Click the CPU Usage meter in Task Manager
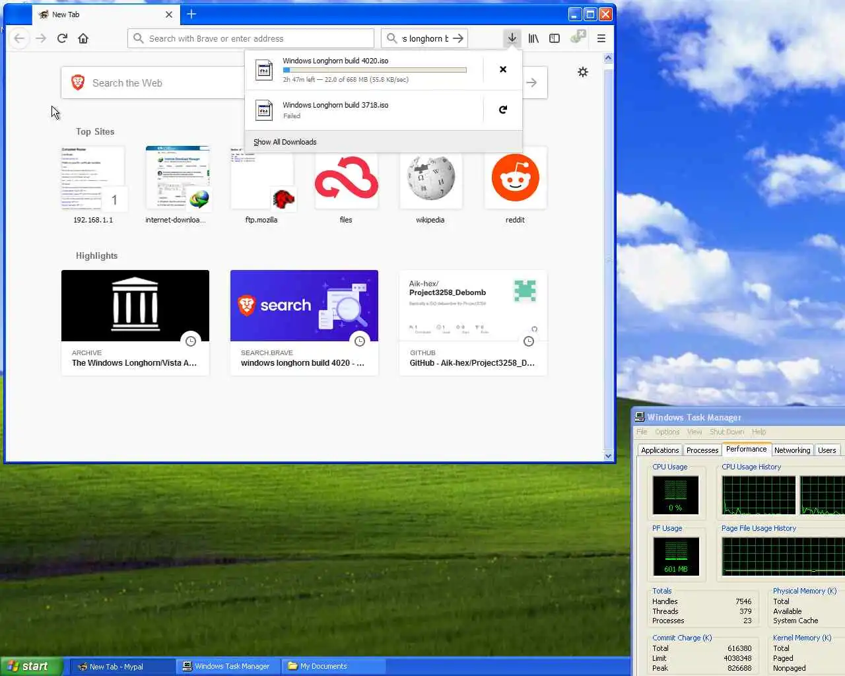The image size is (845, 676). tap(675, 495)
